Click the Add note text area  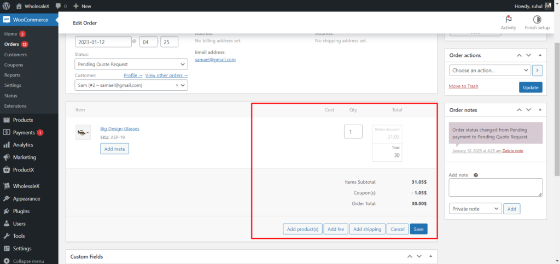tap(495, 187)
